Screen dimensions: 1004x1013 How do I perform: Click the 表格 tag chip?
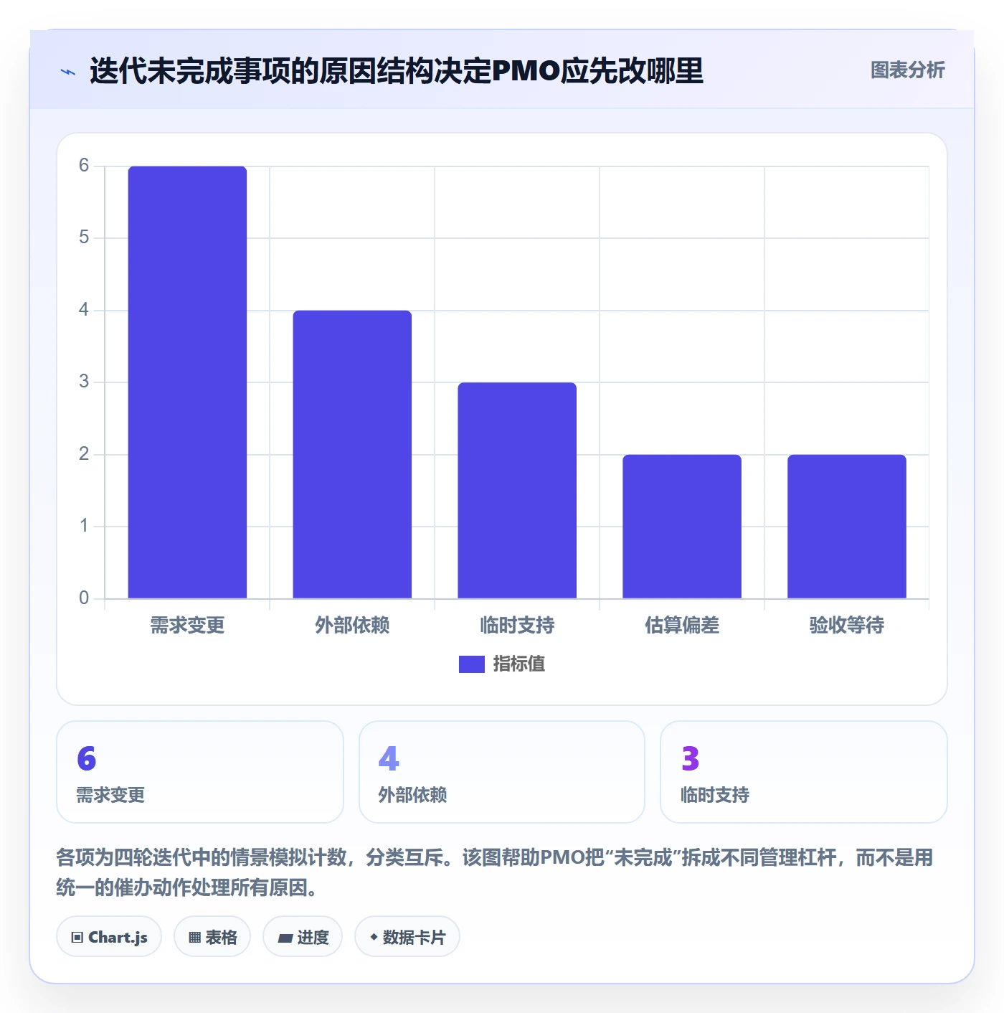click(x=212, y=936)
